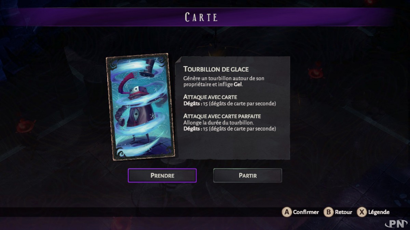The height and width of the screenshot is (230, 410).
Task: Click the Allonge la durée du tourbillon text
Action: tap(218, 122)
